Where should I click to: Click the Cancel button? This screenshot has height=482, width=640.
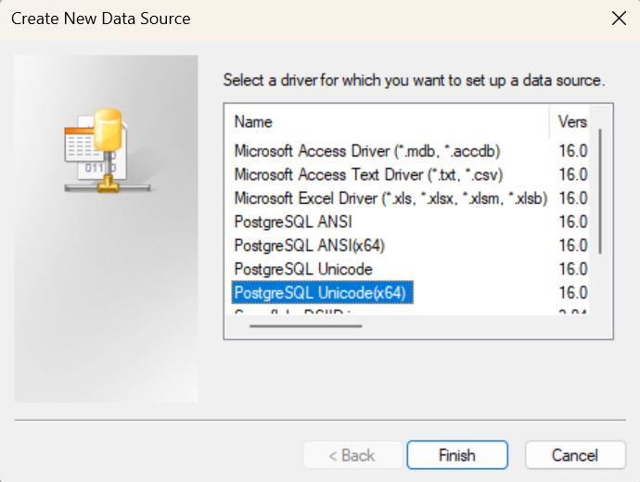575,455
